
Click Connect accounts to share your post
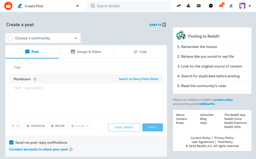coord(38,150)
